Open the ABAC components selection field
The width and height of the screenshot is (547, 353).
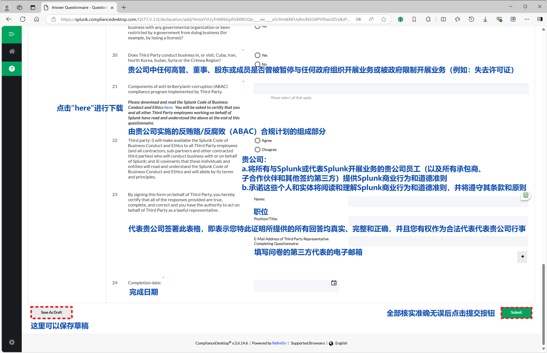[x=391, y=89]
